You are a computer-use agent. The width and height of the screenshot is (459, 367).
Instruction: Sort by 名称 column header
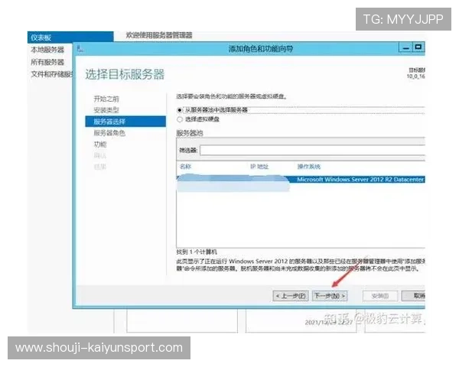point(185,167)
